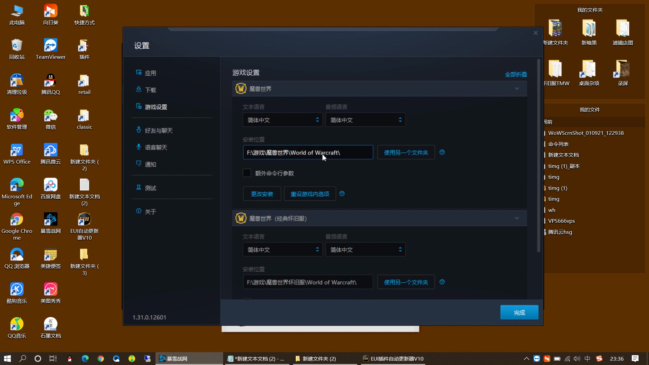The width and height of the screenshot is (649, 365).
Task: Click the help icon next to 使用另一个文件夹
Action: [x=442, y=152]
